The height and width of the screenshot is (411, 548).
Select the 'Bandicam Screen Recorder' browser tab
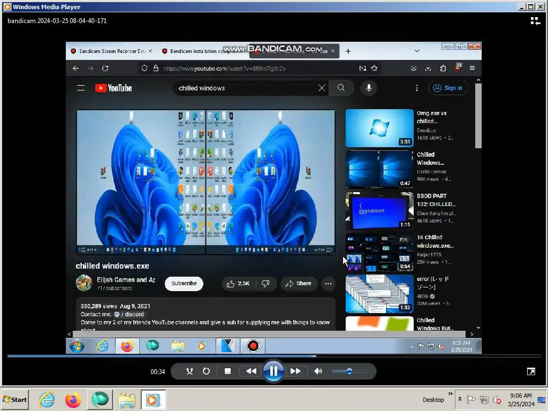click(111, 51)
